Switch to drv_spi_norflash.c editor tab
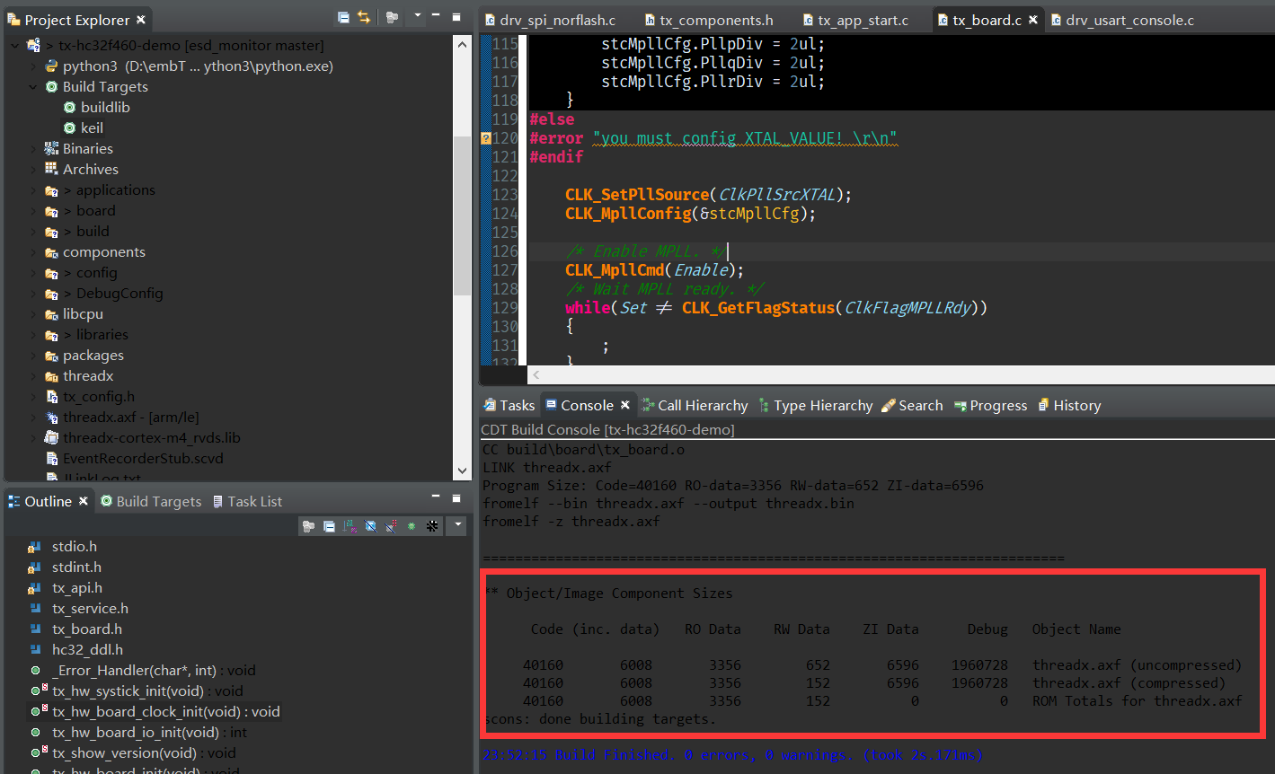 [x=550, y=20]
